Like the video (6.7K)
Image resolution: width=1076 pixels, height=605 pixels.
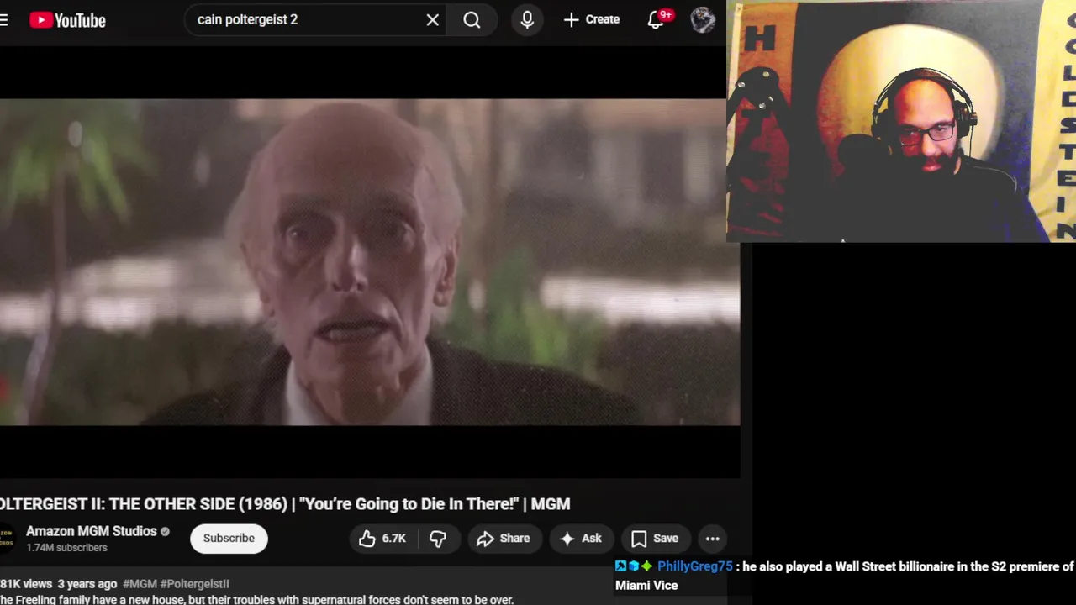pyautogui.click(x=382, y=539)
